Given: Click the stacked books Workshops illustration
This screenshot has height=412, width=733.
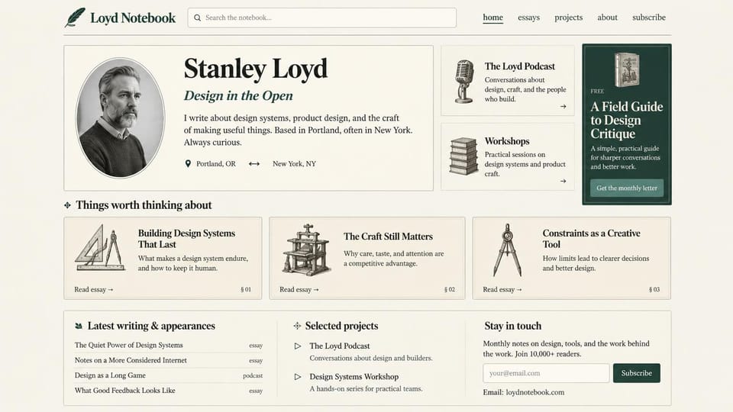Looking at the screenshot, I should coord(463,156).
